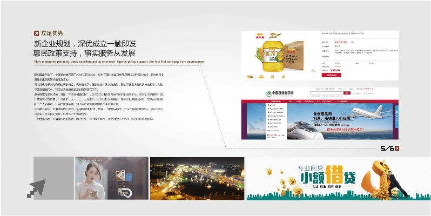
Task: Click the 5/6 page indicator
Action: (x=387, y=148)
